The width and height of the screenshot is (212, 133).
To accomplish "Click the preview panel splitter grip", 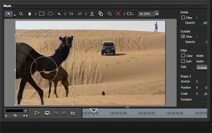I will tap(127, 107).
